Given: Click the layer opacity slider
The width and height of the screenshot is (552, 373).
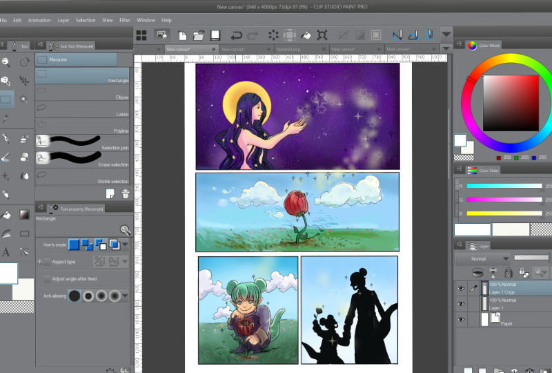Looking at the screenshot, I should click(x=531, y=258).
